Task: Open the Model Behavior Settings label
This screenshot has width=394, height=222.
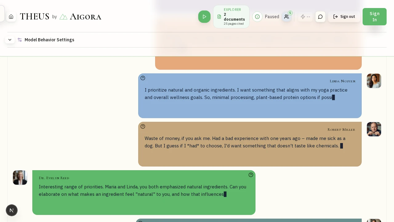Action: point(49,40)
